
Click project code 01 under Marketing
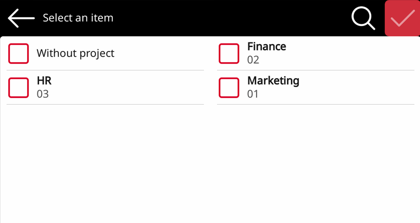(253, 94)
